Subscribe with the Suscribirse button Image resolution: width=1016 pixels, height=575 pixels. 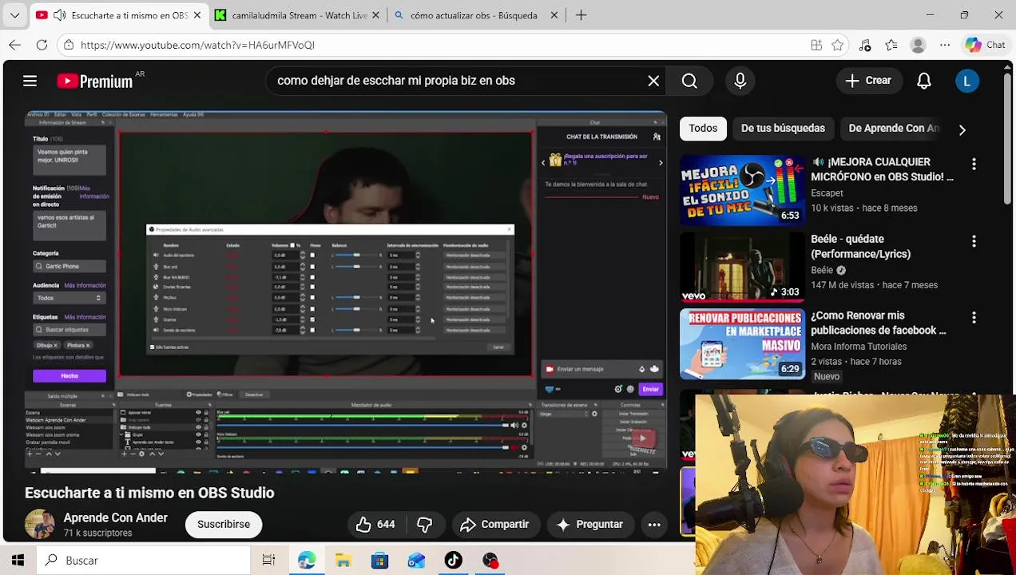pos(224,524)
